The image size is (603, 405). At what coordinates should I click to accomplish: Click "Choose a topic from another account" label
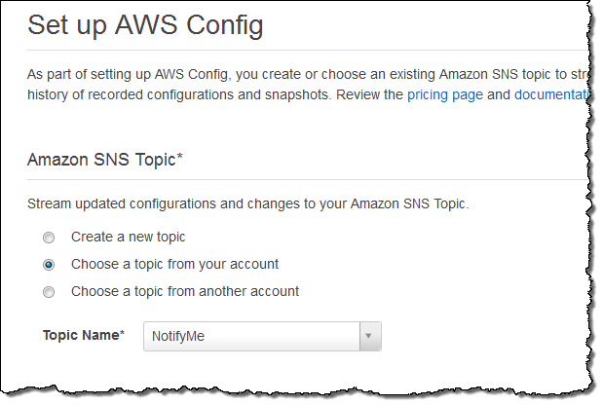(x=184, y=291)
